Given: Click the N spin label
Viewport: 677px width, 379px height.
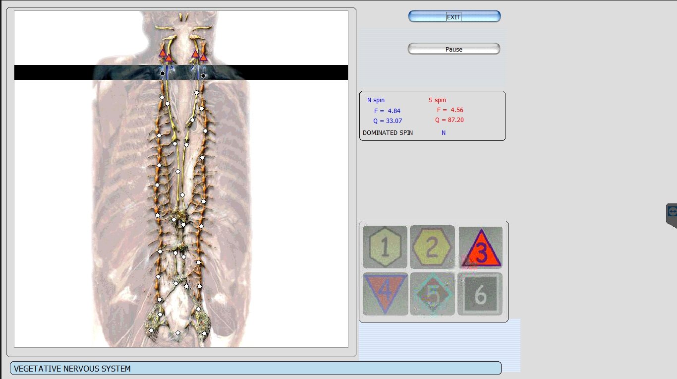Looking at the screenshot, I should point(376,100).
